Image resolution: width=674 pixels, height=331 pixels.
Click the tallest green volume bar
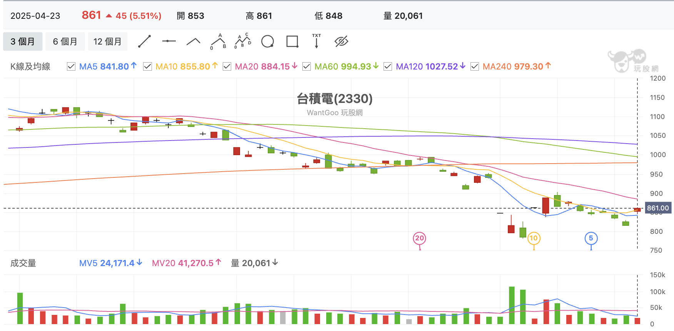pyautogui.click(x=512, y=305)
